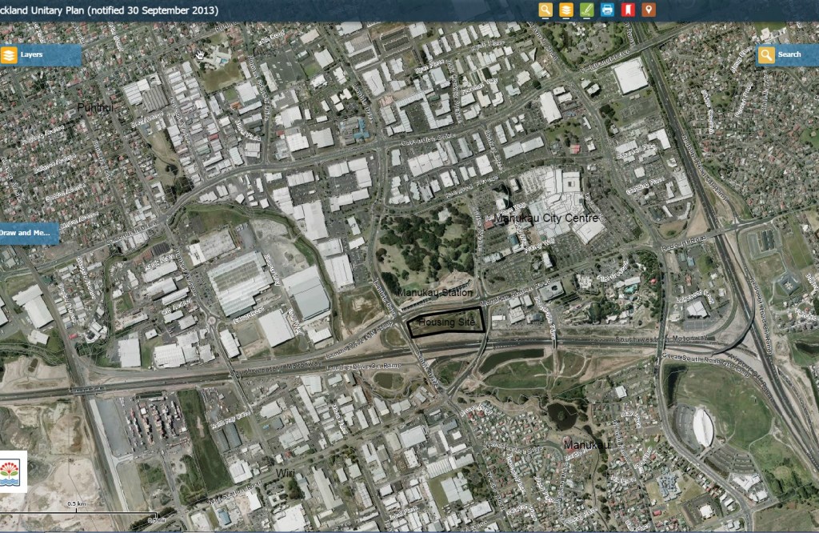Expand the Draw and Measure panel
819x533 pixels.
(x=29, y=234)
